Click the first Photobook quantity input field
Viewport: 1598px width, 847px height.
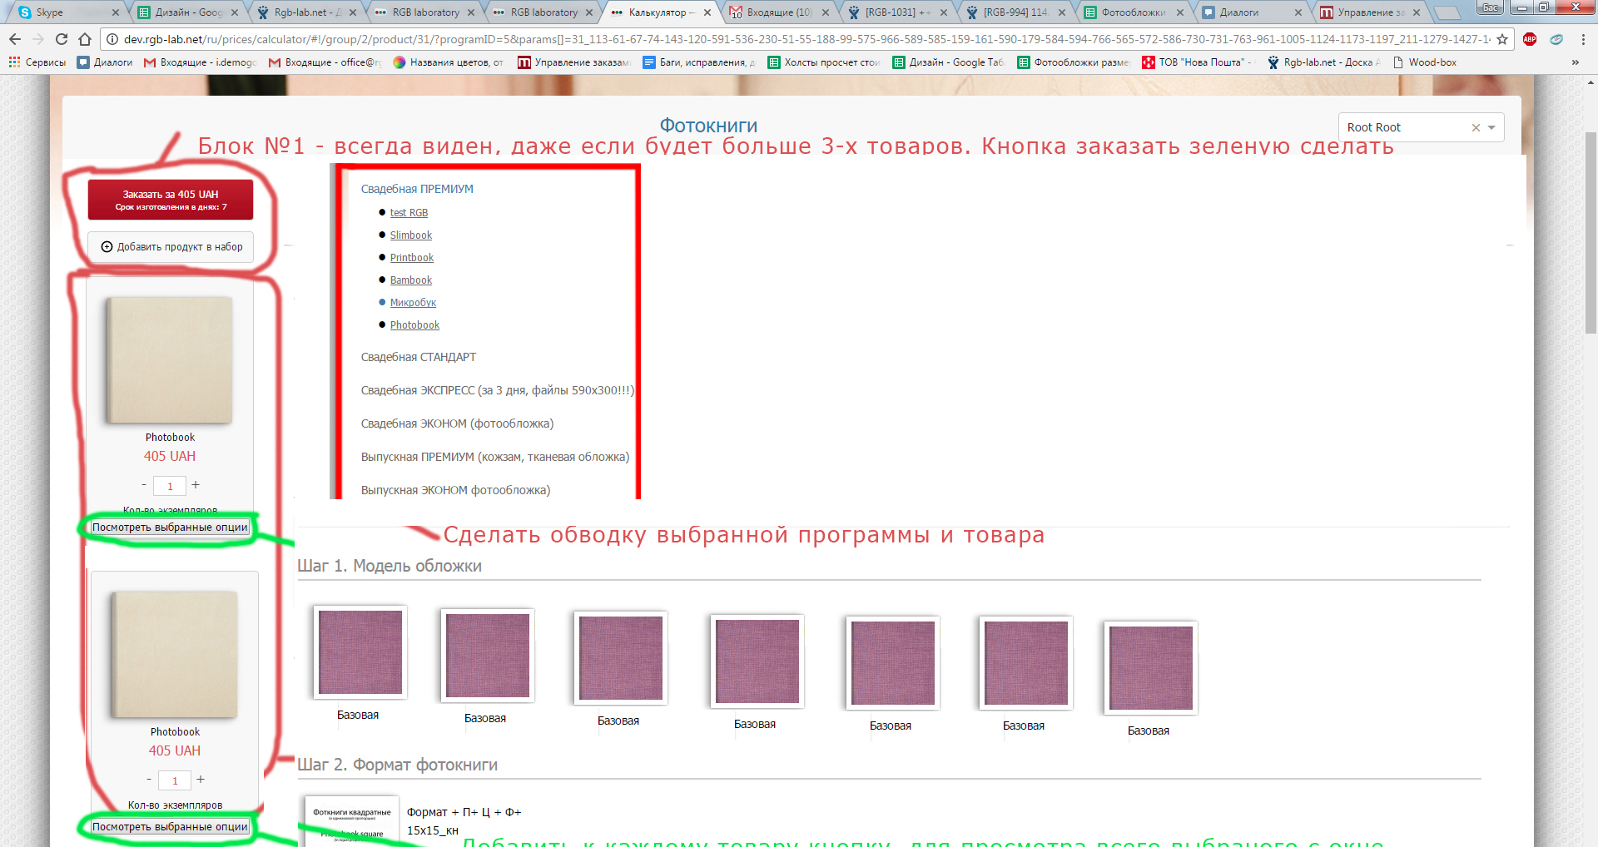click(170, 486)
